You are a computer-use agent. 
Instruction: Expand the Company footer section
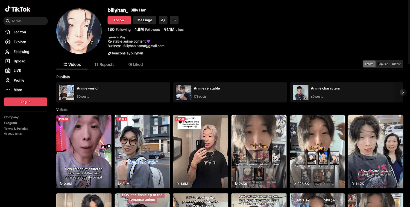coord(11,117)
